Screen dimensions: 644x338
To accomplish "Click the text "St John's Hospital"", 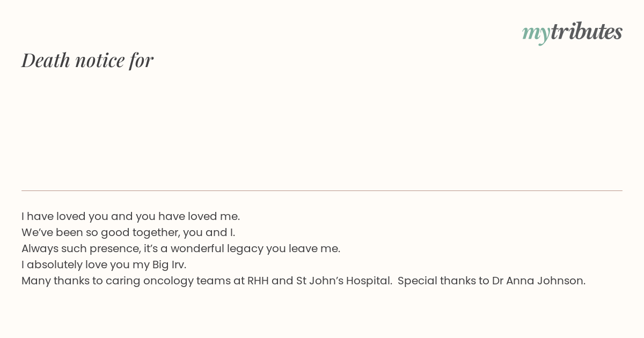I will click(x=343, y=281).
